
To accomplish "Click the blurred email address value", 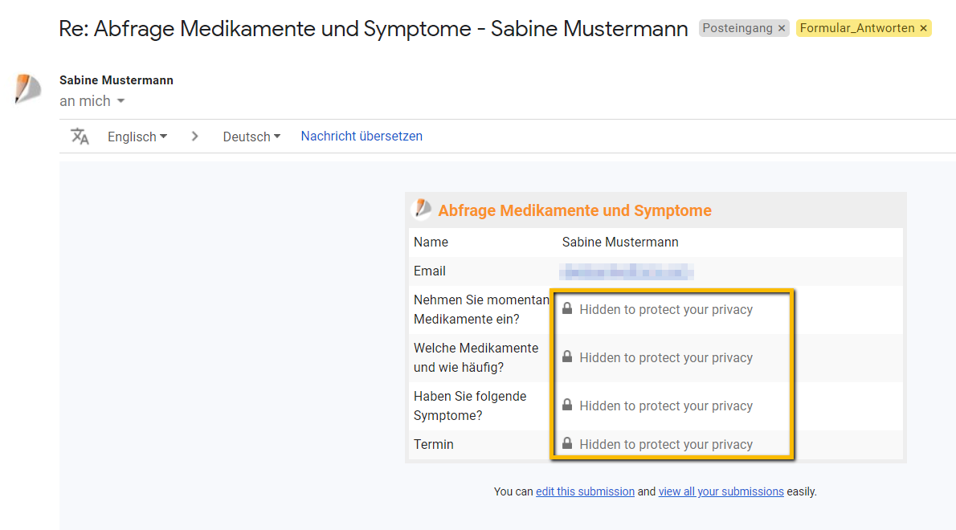I will click(627, 271).
